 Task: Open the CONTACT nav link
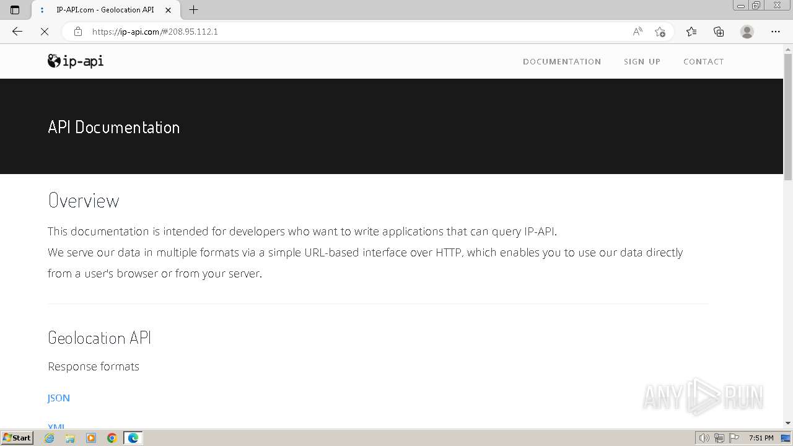(703, 61)
